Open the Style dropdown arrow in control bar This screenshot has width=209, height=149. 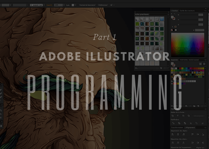pyautogui.click(x=76, y=5)
